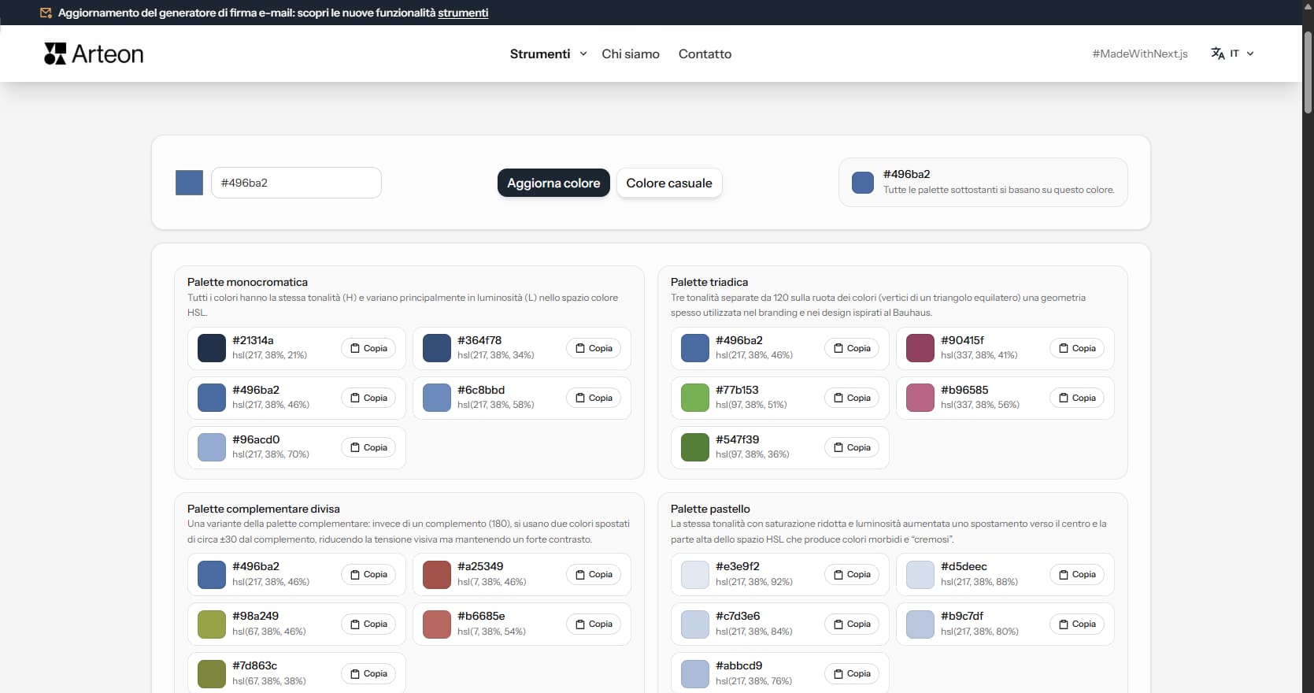Click the Arteon logo icon

(x=55, y=54)
